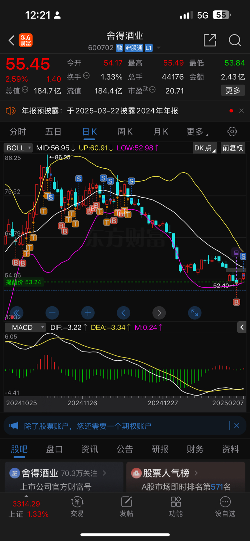Dismiss the 年报预披露 notice

241,111
